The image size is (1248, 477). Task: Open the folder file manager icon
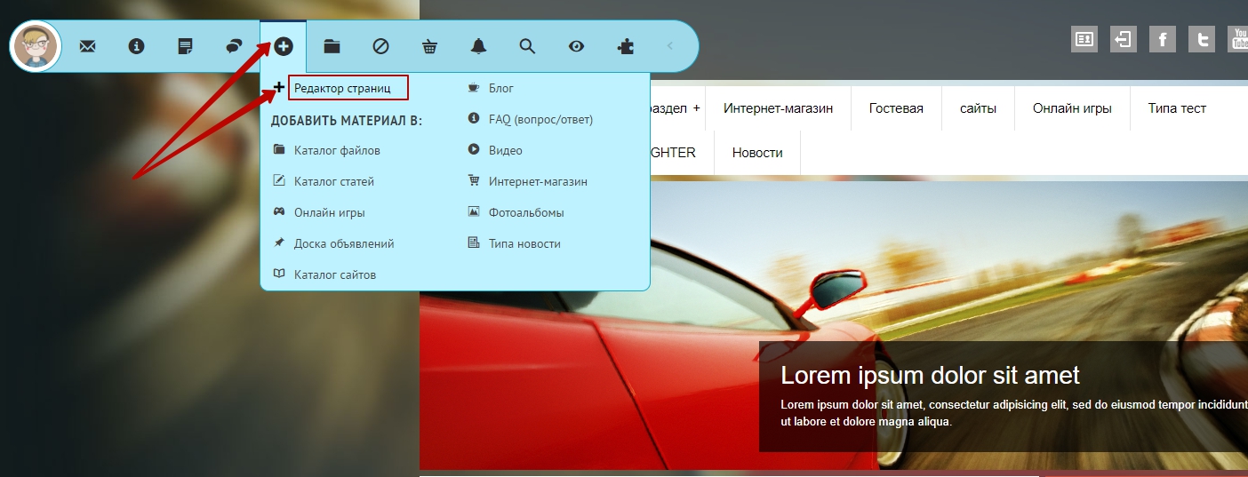(x=332, y=46)
